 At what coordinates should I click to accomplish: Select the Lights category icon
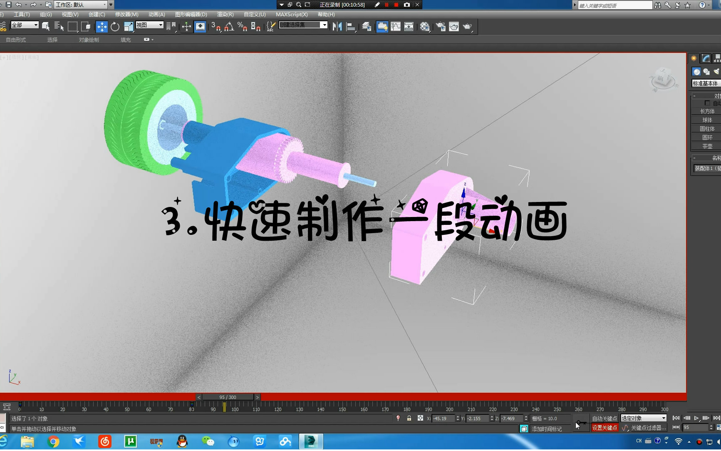tap(716, 72)
